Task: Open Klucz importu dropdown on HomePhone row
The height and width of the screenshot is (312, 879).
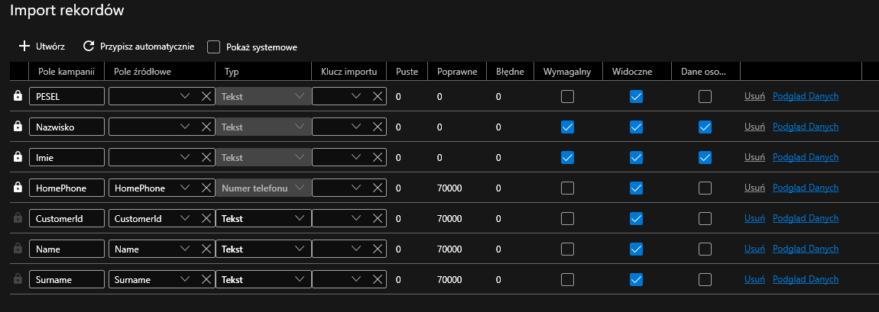Action: (355, 188)
